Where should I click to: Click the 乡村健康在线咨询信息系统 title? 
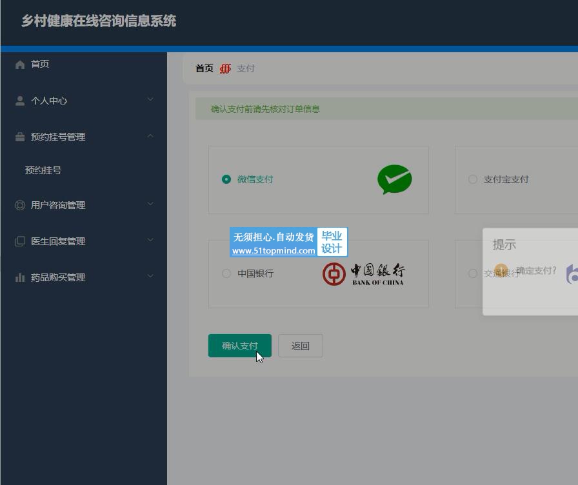[99, 21]
